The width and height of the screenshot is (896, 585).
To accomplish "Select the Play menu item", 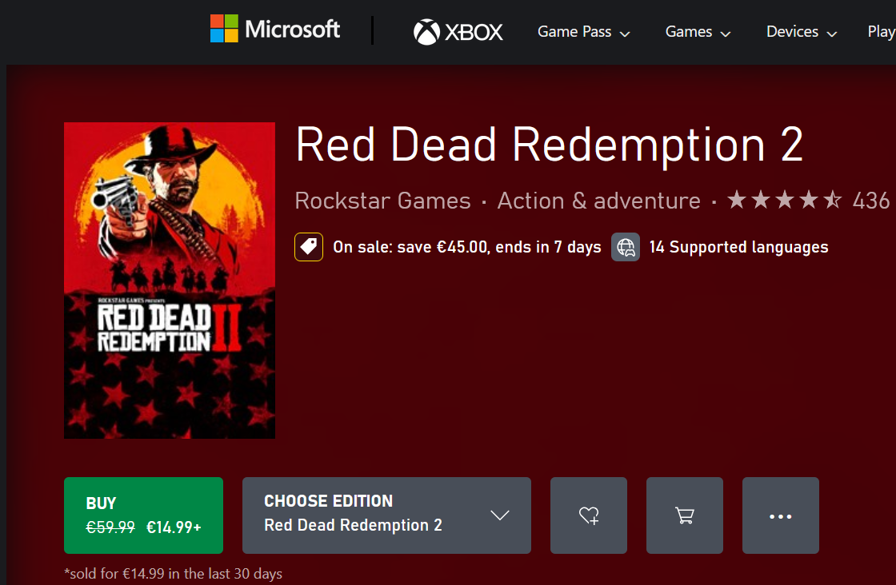I will pos(881,32).
